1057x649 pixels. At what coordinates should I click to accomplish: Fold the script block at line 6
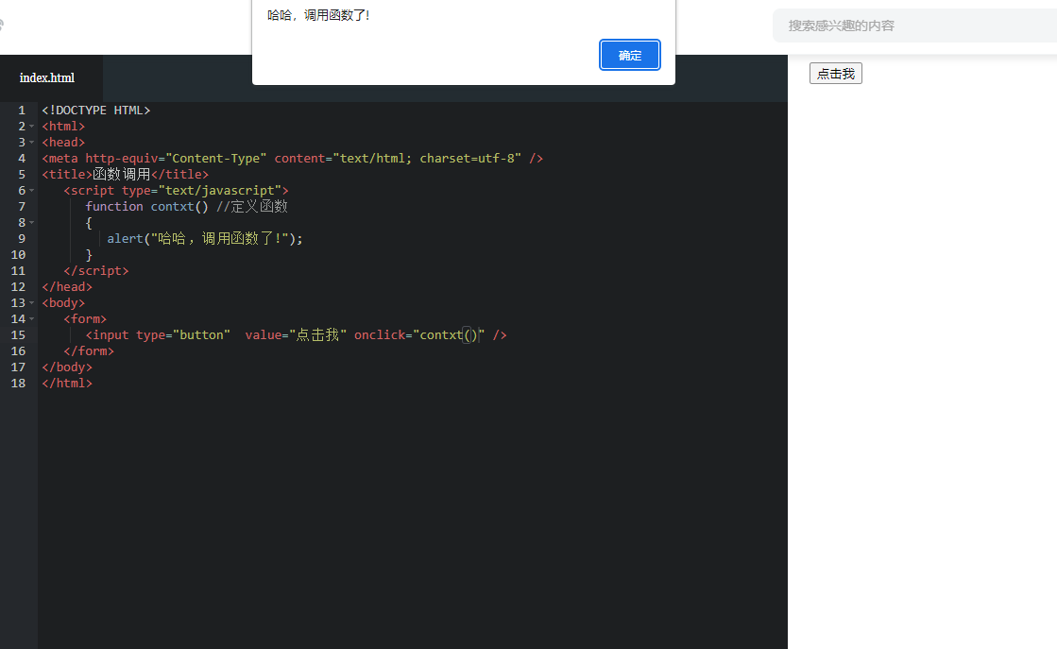pos(31,190)
